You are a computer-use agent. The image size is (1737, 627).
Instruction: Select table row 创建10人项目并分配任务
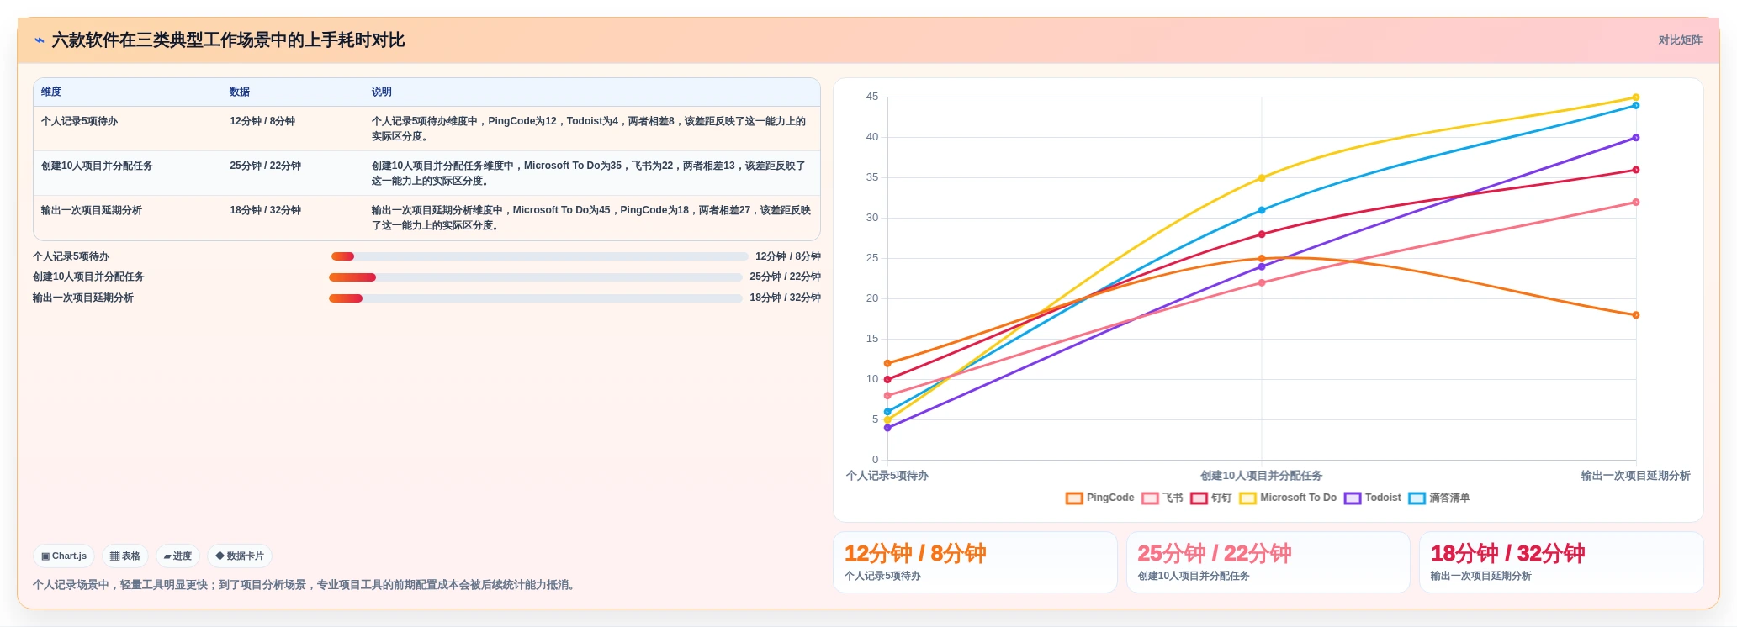426,173
